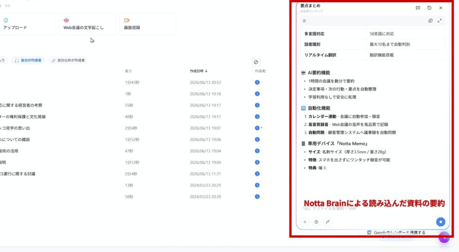Click the leaf pen icon in chat
This screenshot has width=459, height=252.
tap(328, 222)
